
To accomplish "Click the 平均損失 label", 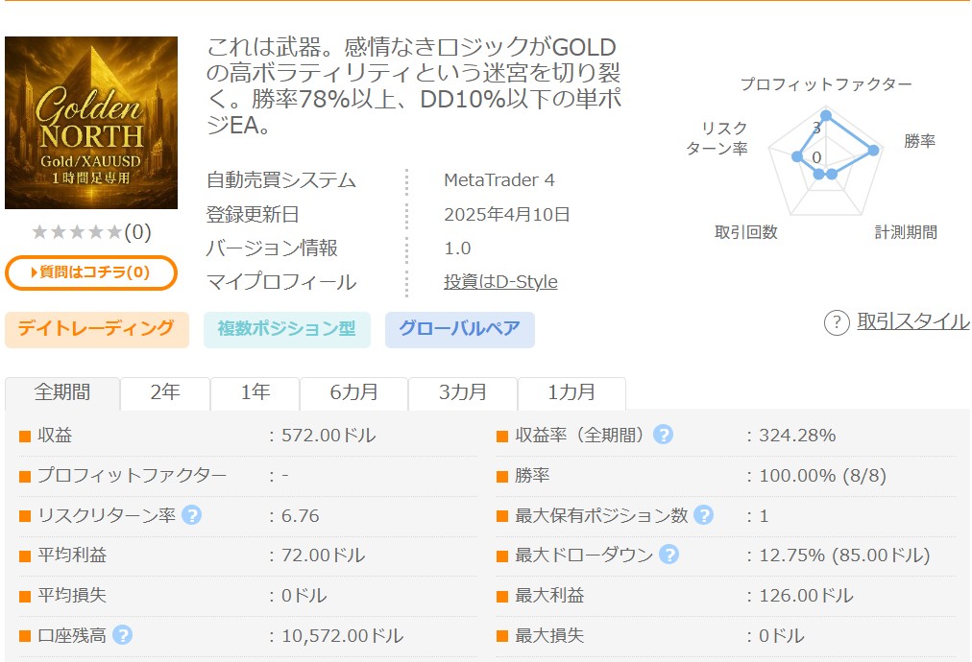I will tap(72, 595).
